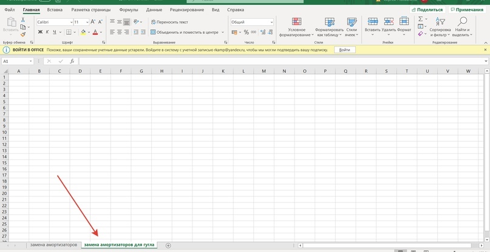Click the Clear eraser icon

click(x=421, y=34)
